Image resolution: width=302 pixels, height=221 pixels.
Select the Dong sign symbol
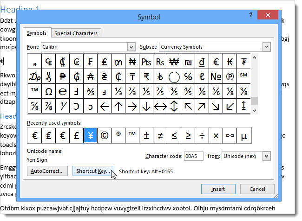(202, 62)
